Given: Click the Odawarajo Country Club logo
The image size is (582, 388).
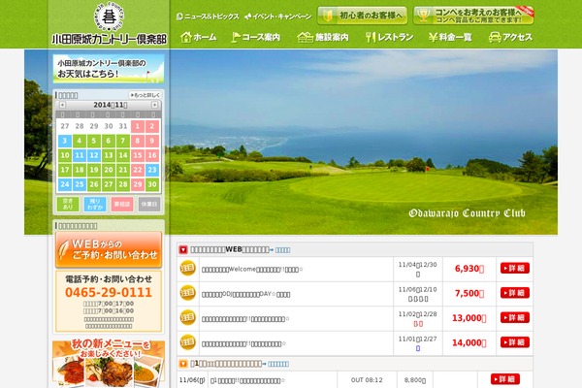Looking at the screenshot, I should (109, 23).
